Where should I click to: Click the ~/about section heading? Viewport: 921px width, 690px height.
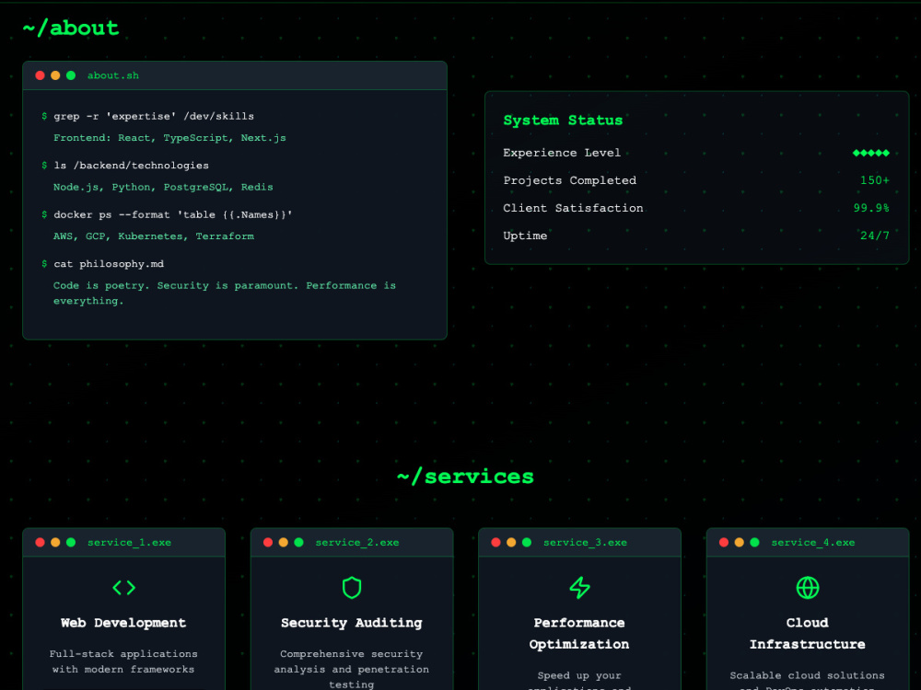[x=71, y=29]
